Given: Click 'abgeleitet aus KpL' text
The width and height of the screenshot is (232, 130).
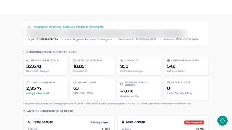Looking at the screenshot, I should point(130,96).
